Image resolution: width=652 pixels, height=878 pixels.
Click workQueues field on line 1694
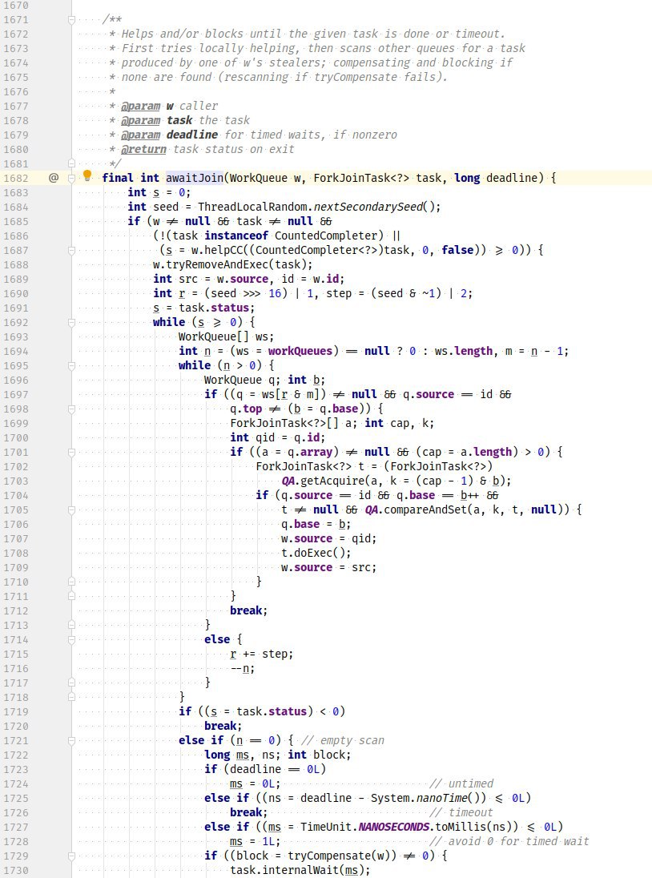pos(300,351)
